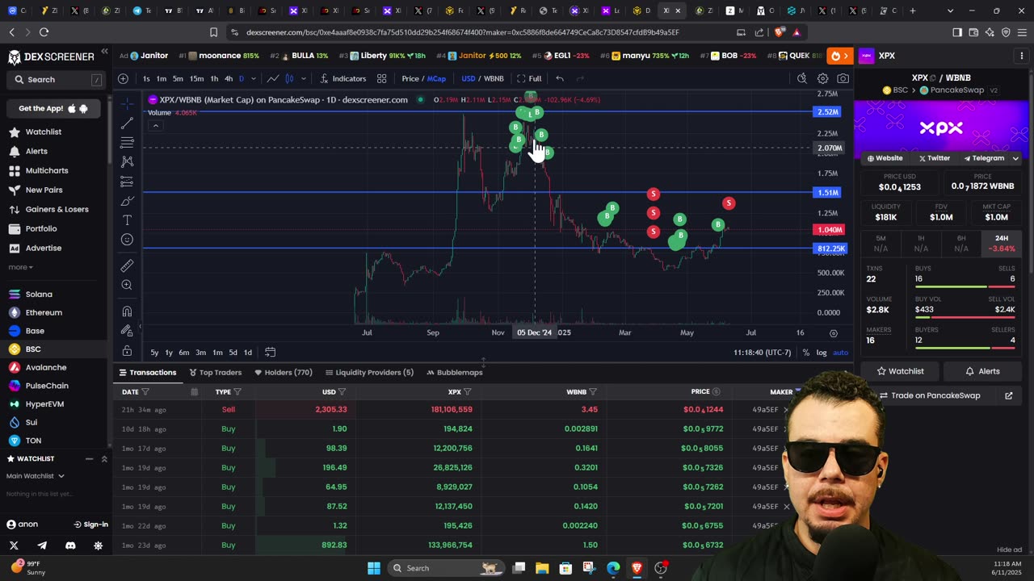Open Alerts button for XPX
Screen dimensions: 1034x581
pyautogui.click(x=983, y=371)
